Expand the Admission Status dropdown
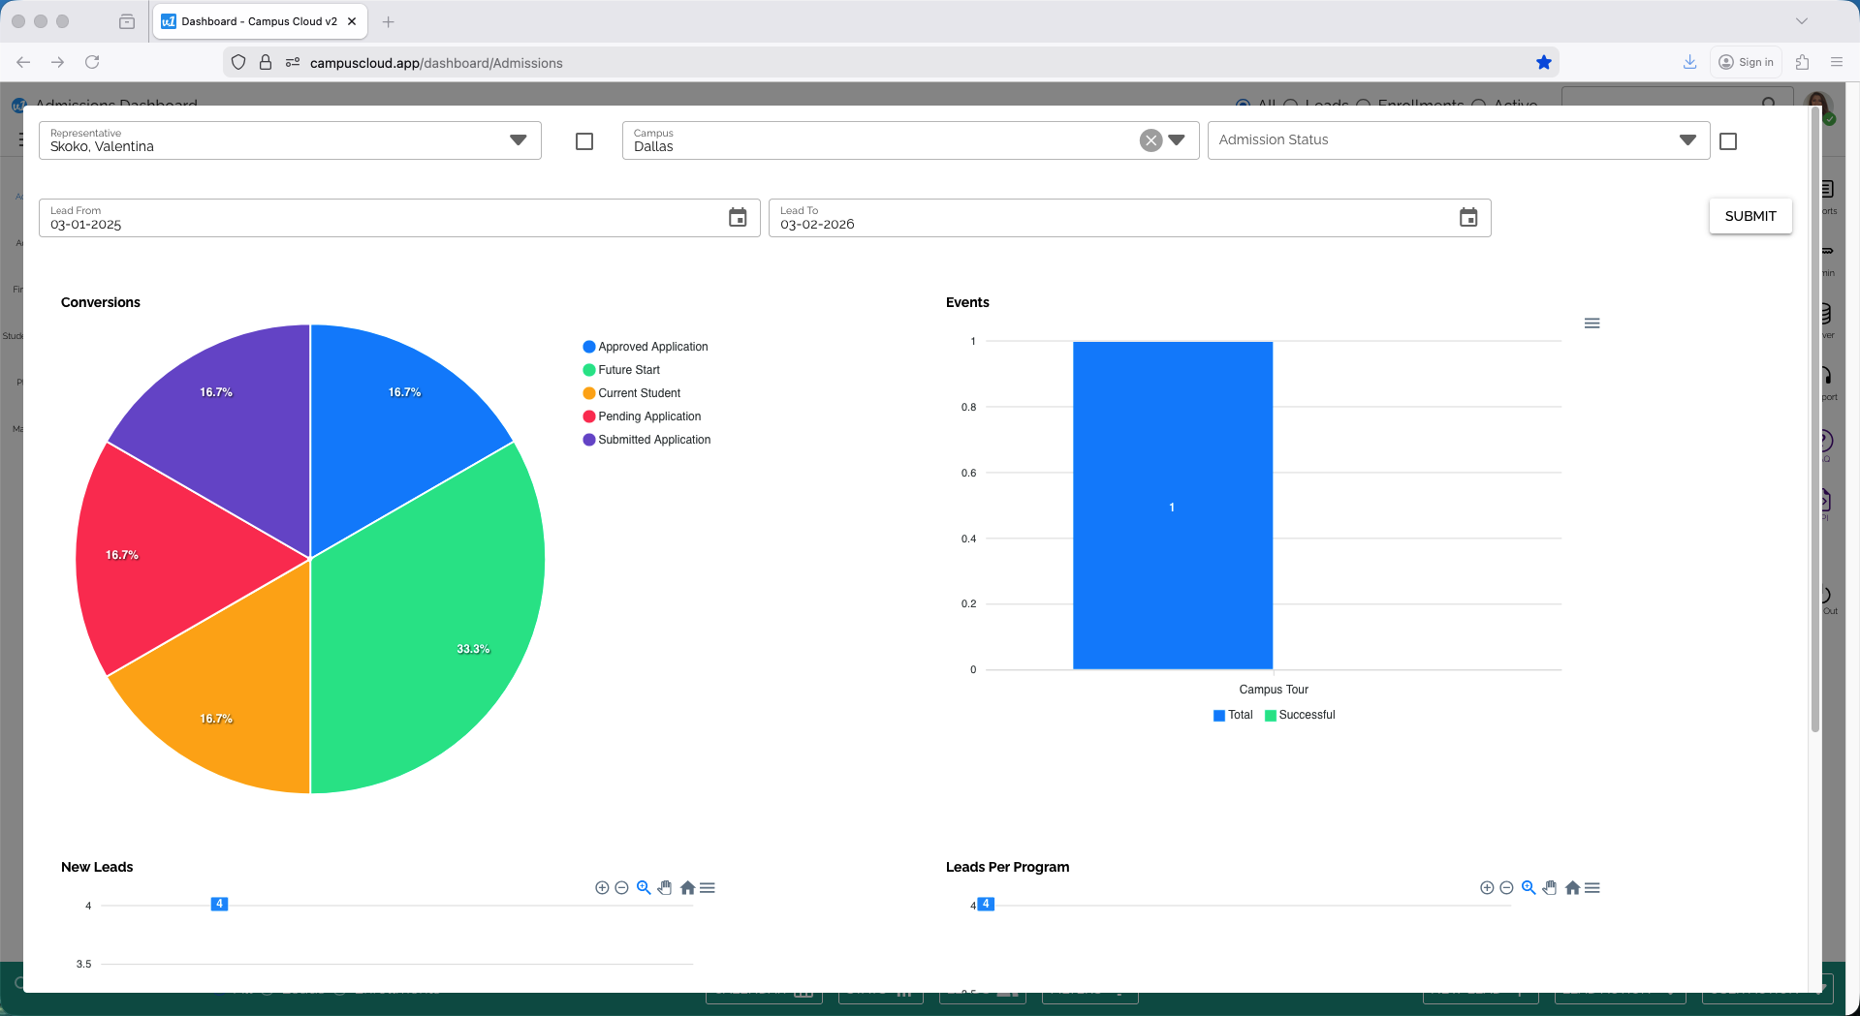 (x=1687, y=139)
